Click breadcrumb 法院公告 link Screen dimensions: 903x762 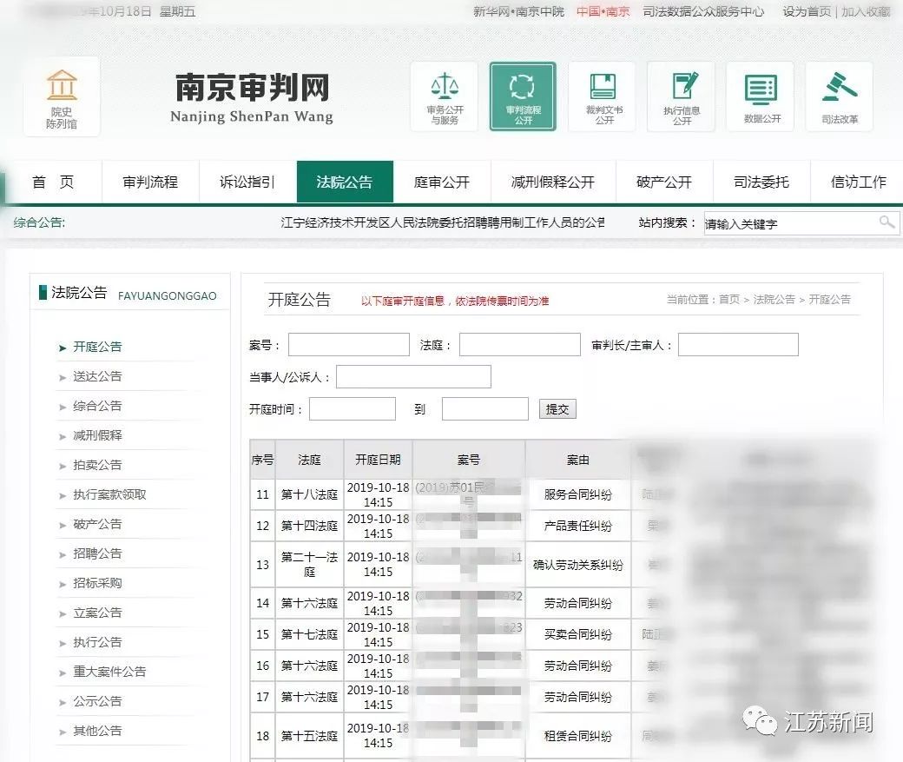(x=774, y=299)
